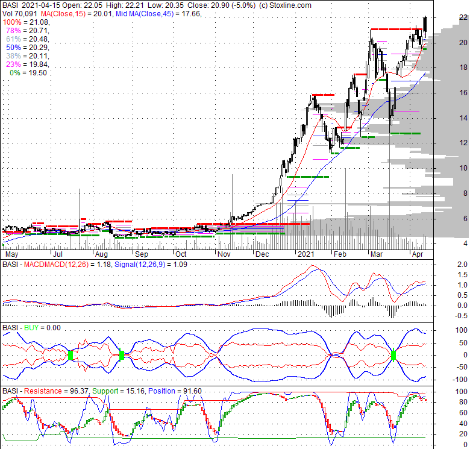The image size is (470, 449).
Task: Click the 'Nov' month axis label
Action: [x=224, y=254]
